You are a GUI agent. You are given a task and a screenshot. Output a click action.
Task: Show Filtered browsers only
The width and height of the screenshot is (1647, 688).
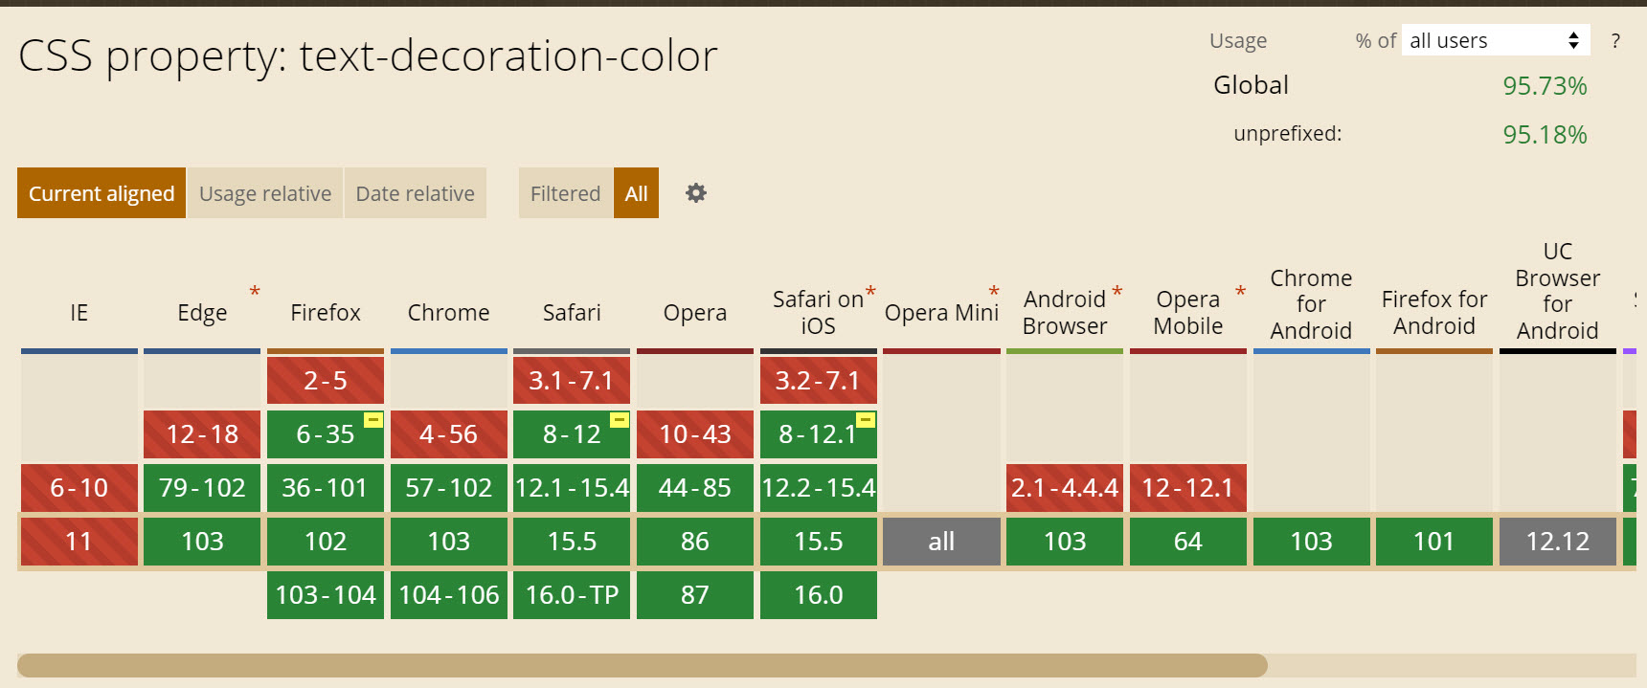(566, 193)
